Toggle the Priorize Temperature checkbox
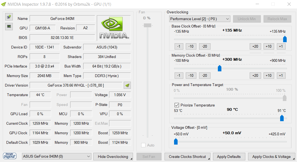The width and height of the screenshot is (297, 162). coord(177,105)
